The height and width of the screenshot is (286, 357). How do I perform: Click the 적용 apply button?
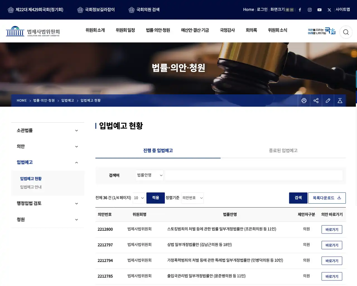[156, 198]
